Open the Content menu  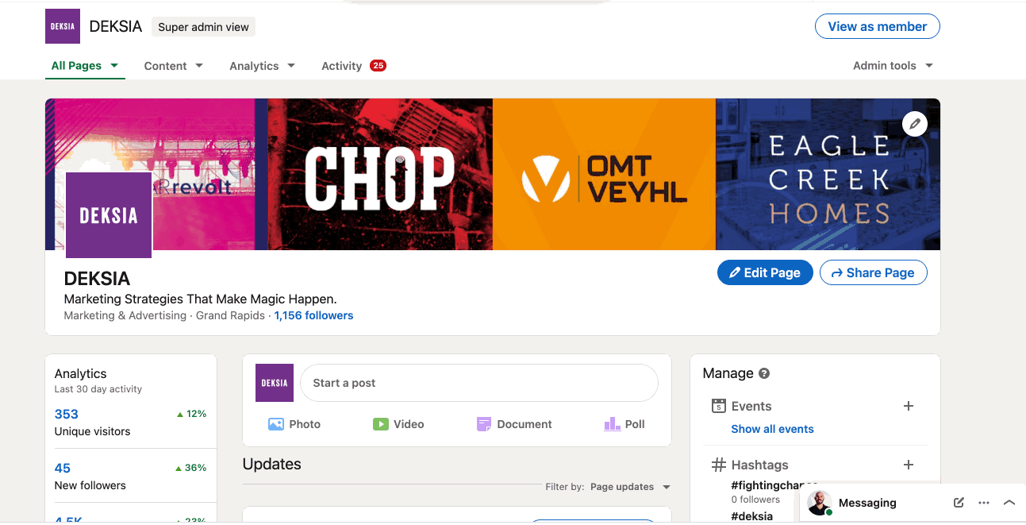click(x=173, y=66)
